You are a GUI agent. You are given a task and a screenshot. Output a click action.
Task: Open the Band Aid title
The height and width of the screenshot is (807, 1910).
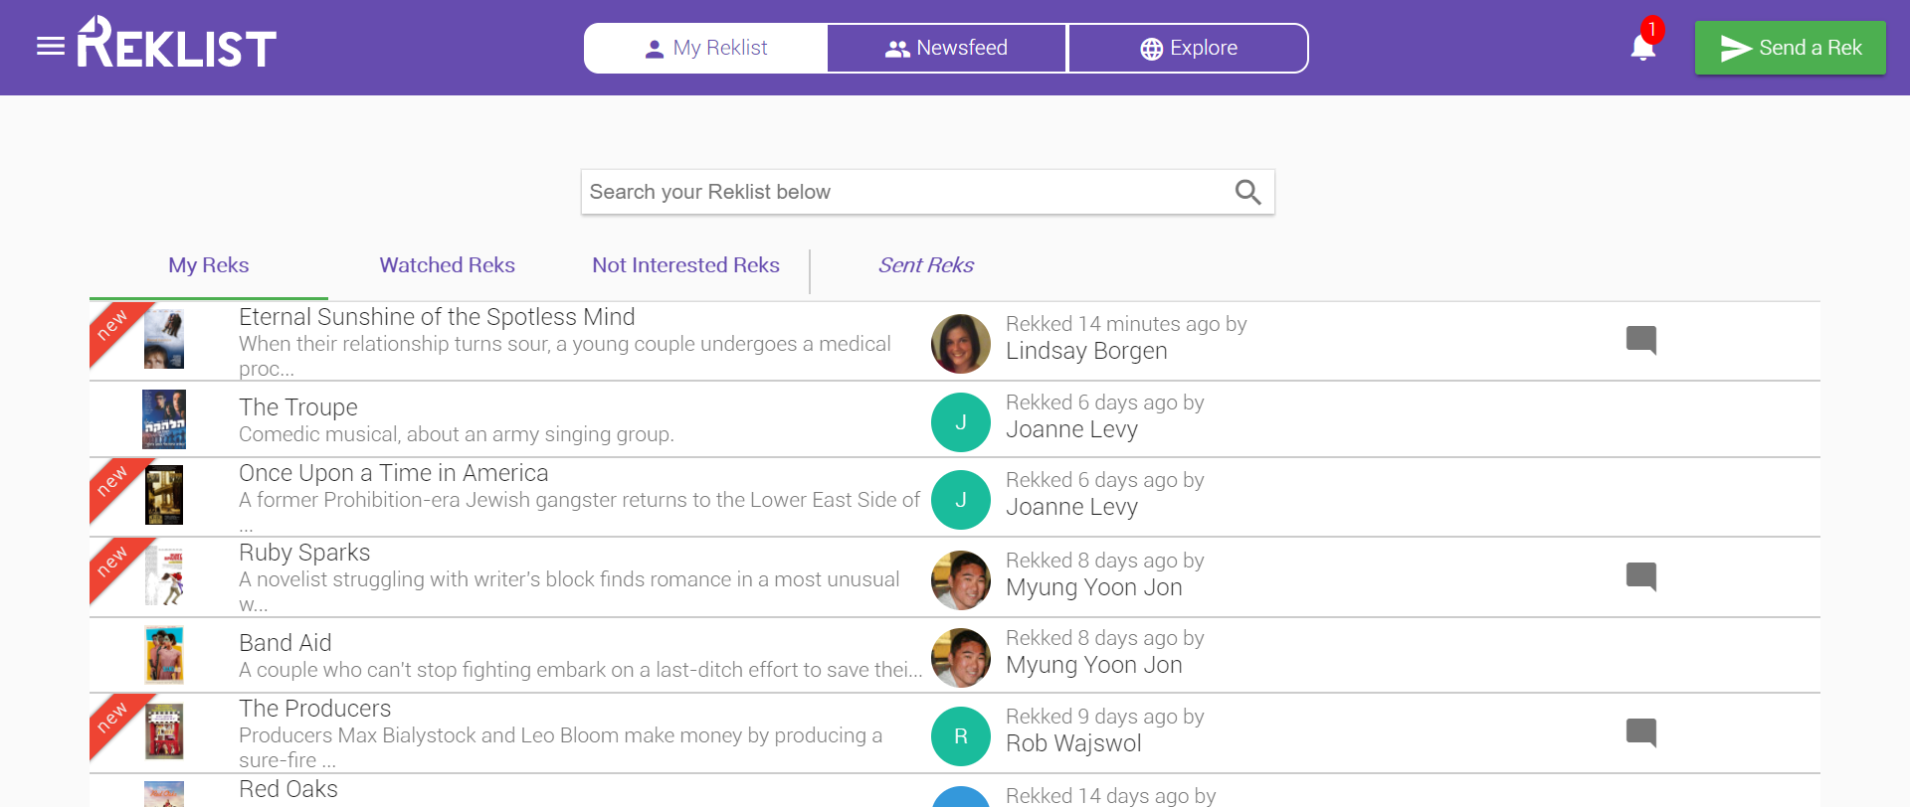pyautogui.click(x=286, y=643)
